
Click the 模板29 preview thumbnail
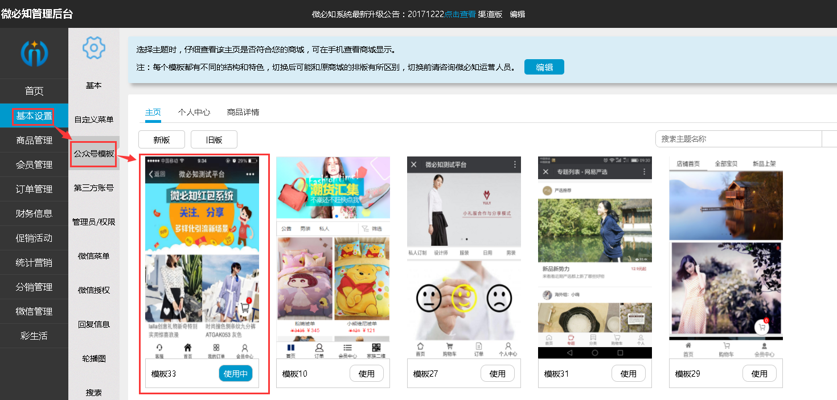pos(726,257)
